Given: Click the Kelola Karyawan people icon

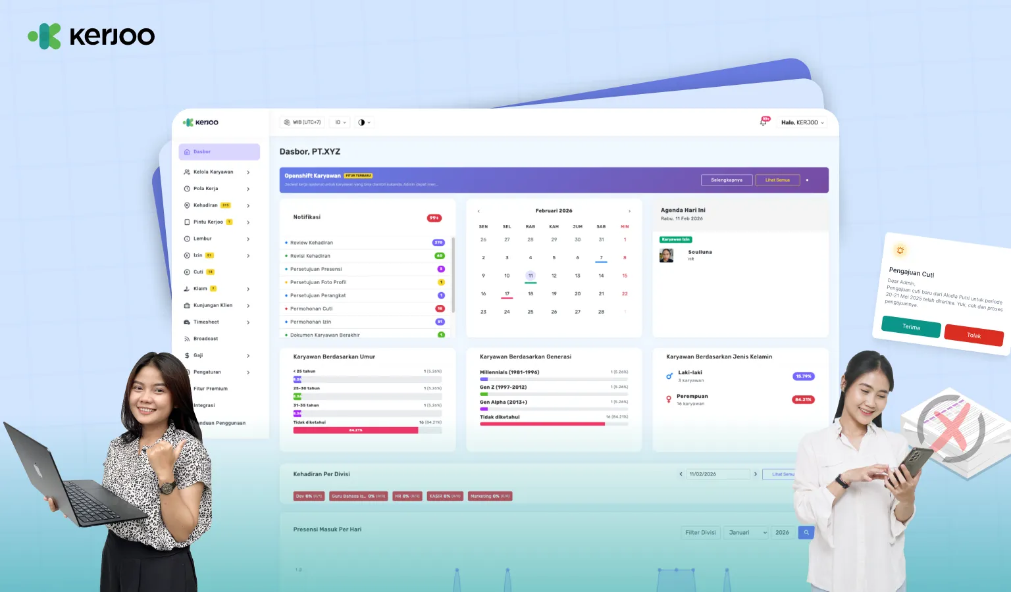Looking at the screenshot, I should point(187,172).
